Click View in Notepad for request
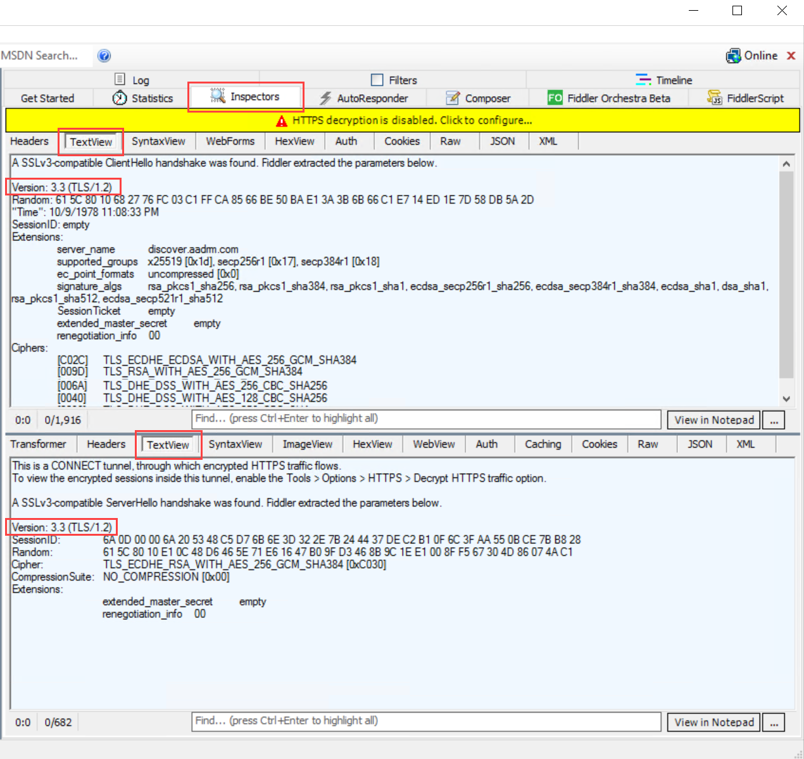The image size is (804, 759). click(x=713, y=420)
